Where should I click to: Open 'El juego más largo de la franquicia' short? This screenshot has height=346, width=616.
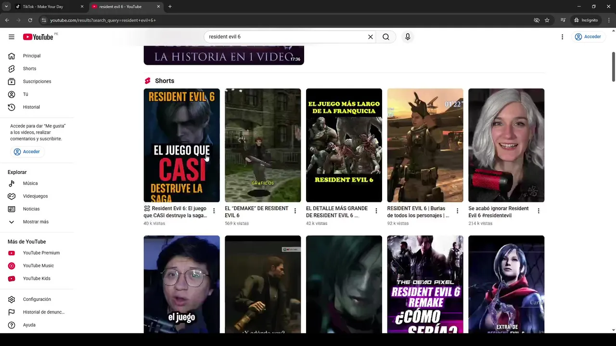pyautogui.click(x=344, y=145)
